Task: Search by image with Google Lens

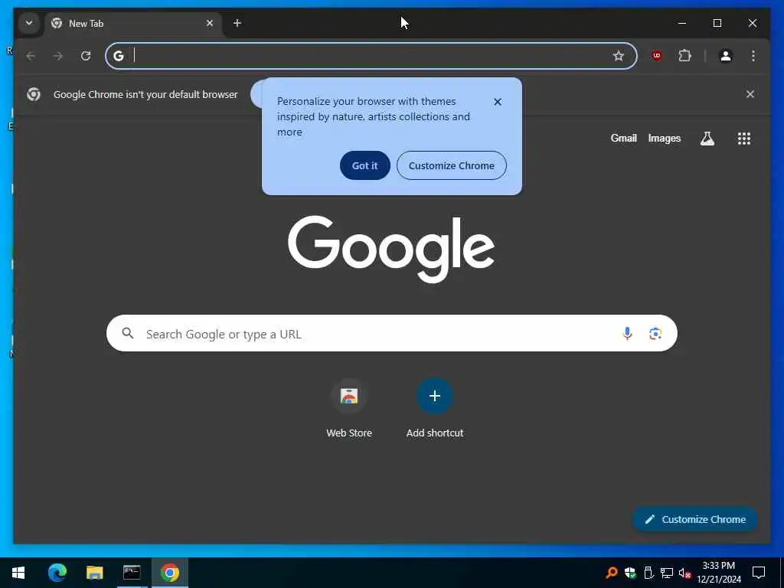Action: pyautogui.click(x=655, y=333)
